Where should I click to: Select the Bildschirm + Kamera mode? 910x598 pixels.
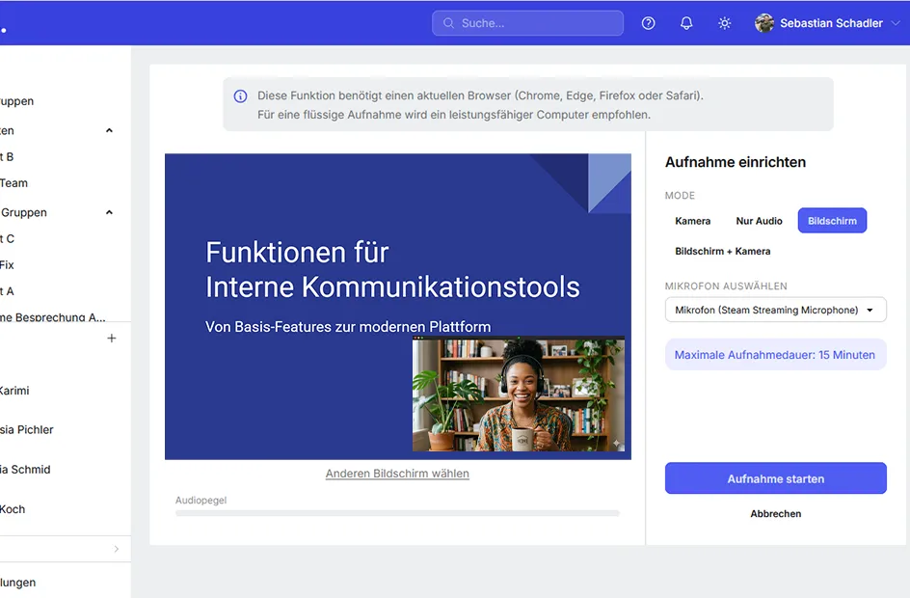(723, 252)
